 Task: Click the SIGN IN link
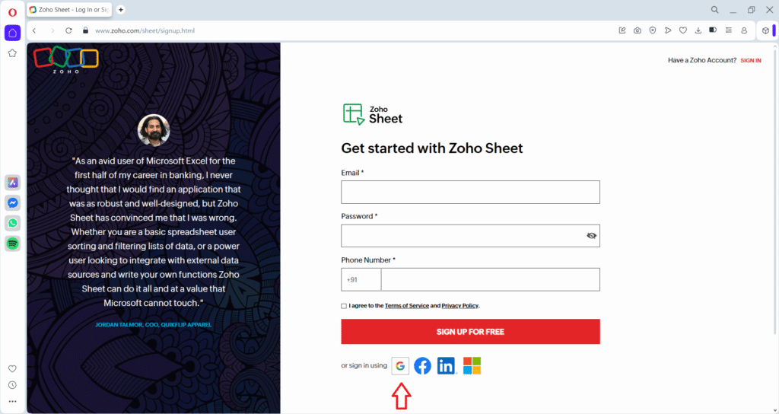pyautogui.click(x=750, y=60)
